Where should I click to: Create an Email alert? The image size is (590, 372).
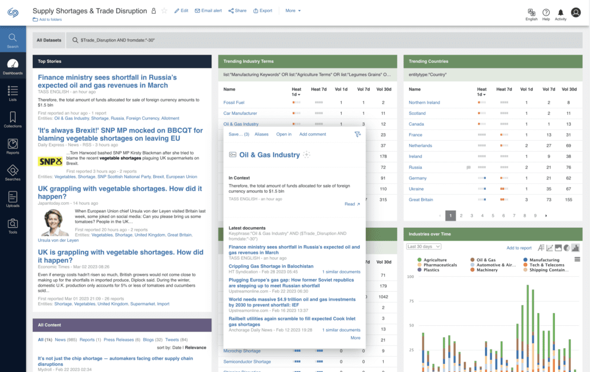pos(208,11)
